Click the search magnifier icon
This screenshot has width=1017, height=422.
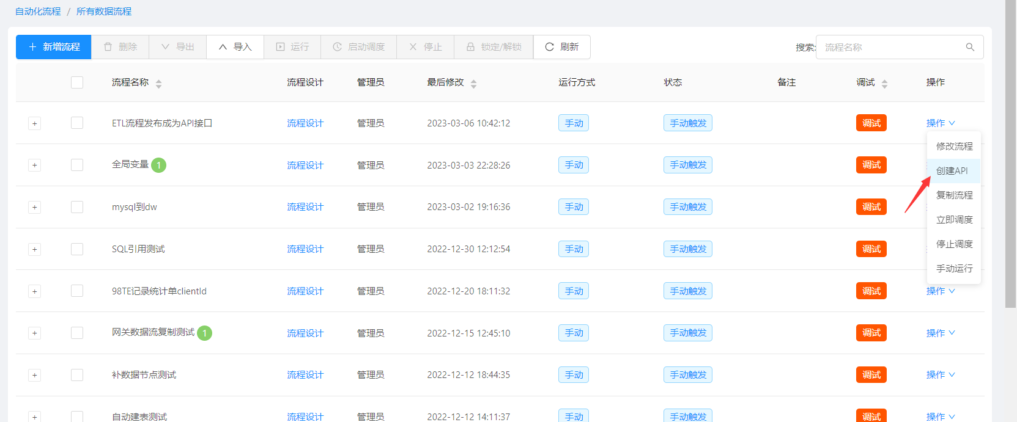(x=970, y=47)
